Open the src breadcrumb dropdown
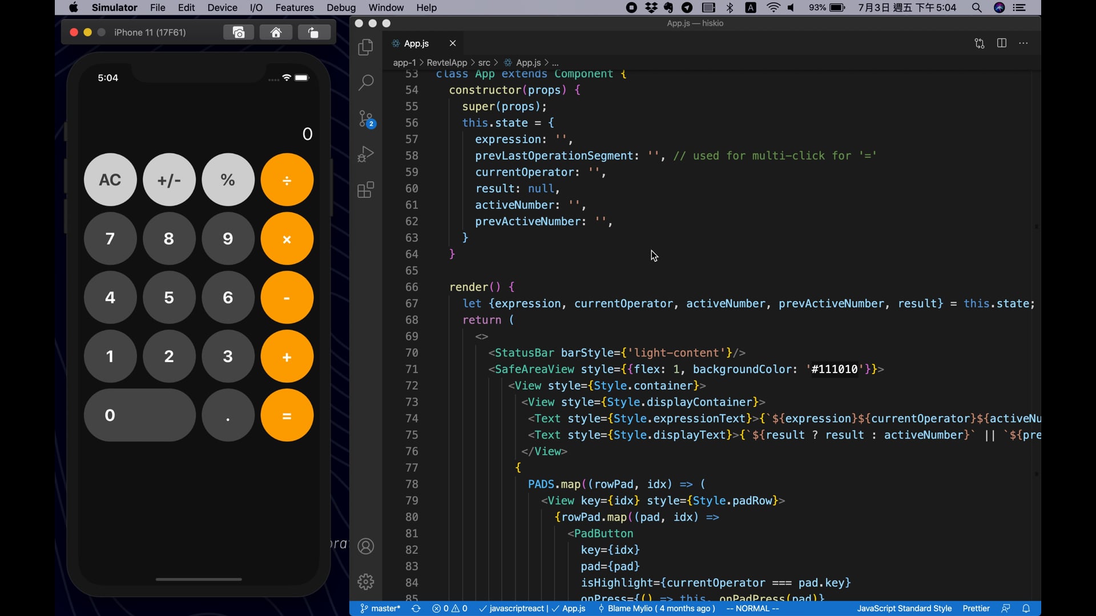Screen dimensions: 1096x616 point(485,62)
